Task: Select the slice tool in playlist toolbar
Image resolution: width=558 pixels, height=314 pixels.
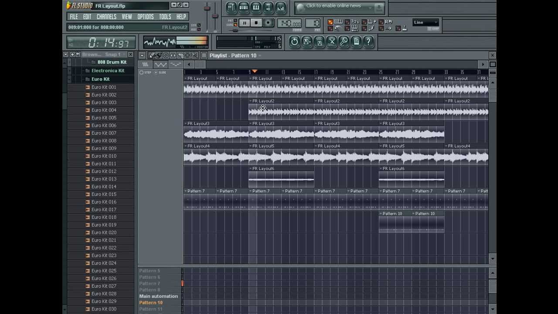Action: tap(180, 55)
